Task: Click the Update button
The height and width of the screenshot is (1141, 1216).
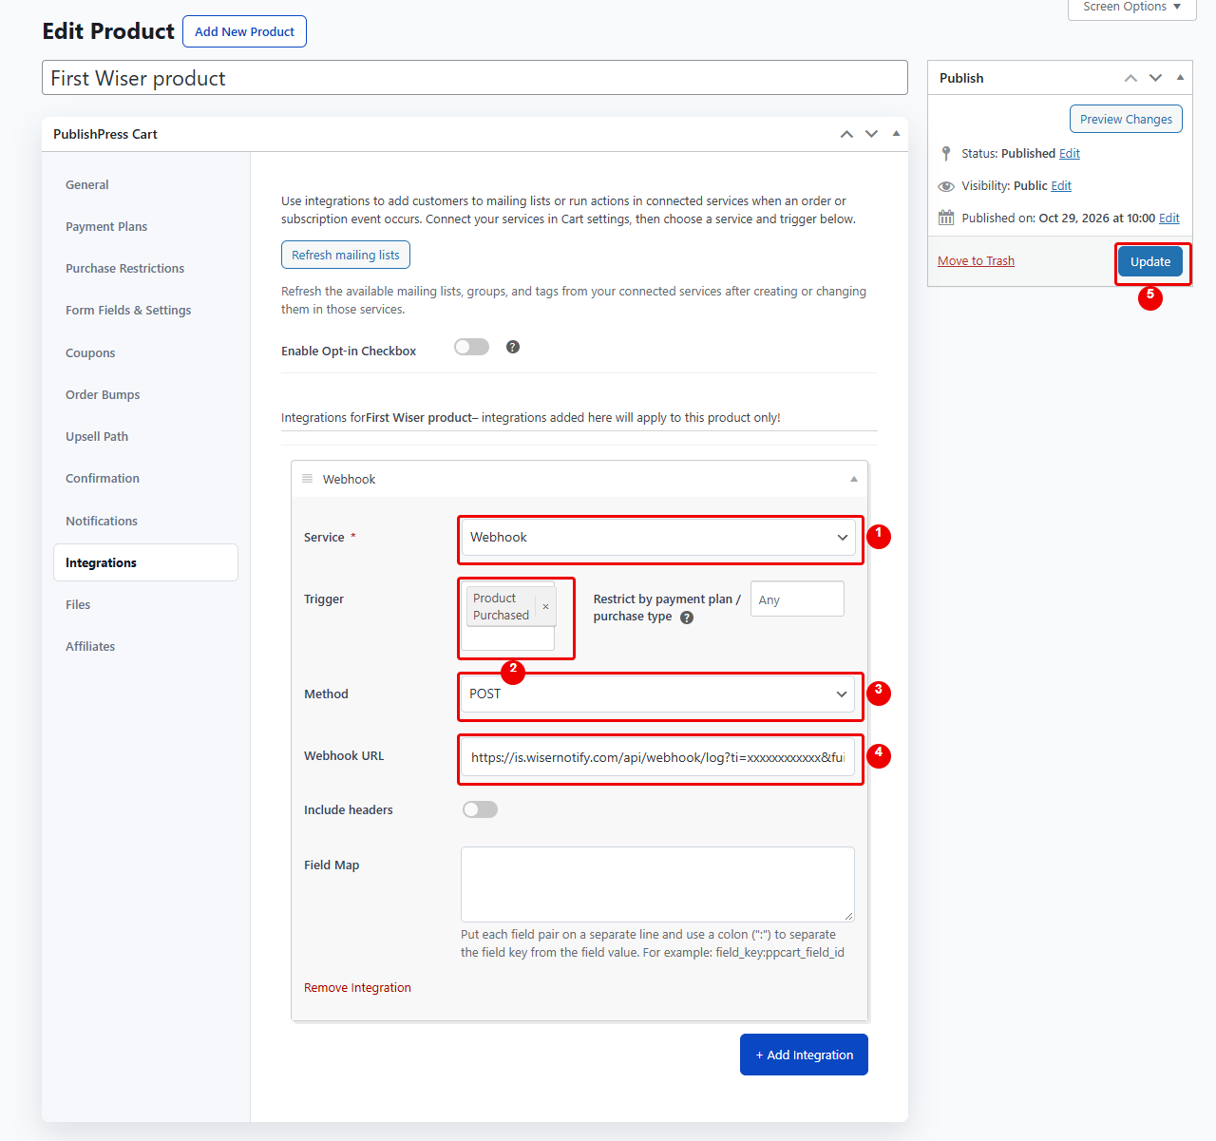Action: click(x=1150, y=261)
